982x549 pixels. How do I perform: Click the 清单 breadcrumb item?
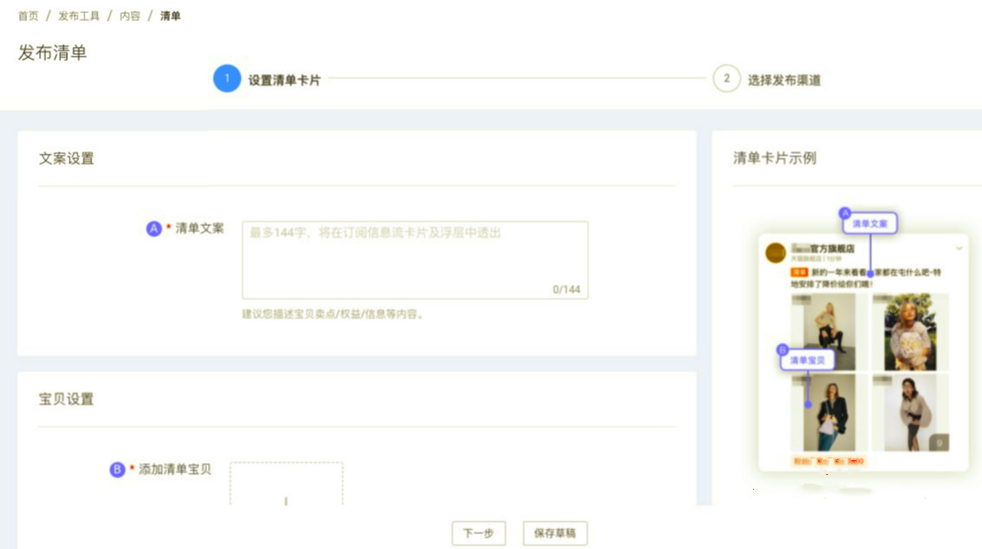pyautogui.click(x=171, y=16)
